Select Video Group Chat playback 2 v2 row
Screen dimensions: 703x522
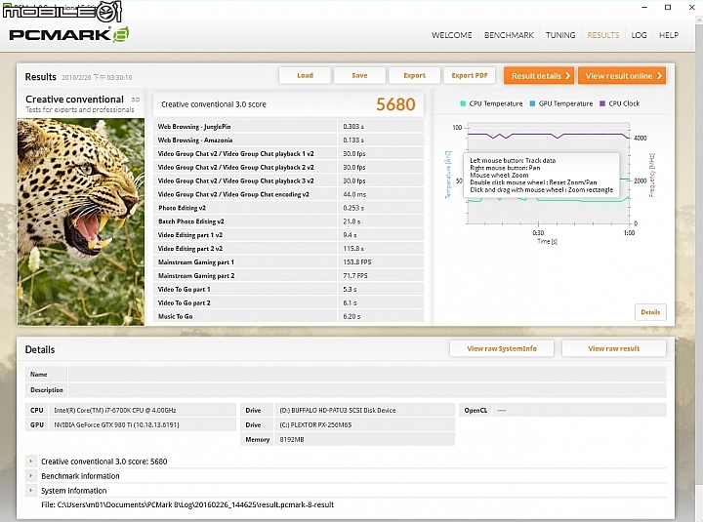point(288,167)
